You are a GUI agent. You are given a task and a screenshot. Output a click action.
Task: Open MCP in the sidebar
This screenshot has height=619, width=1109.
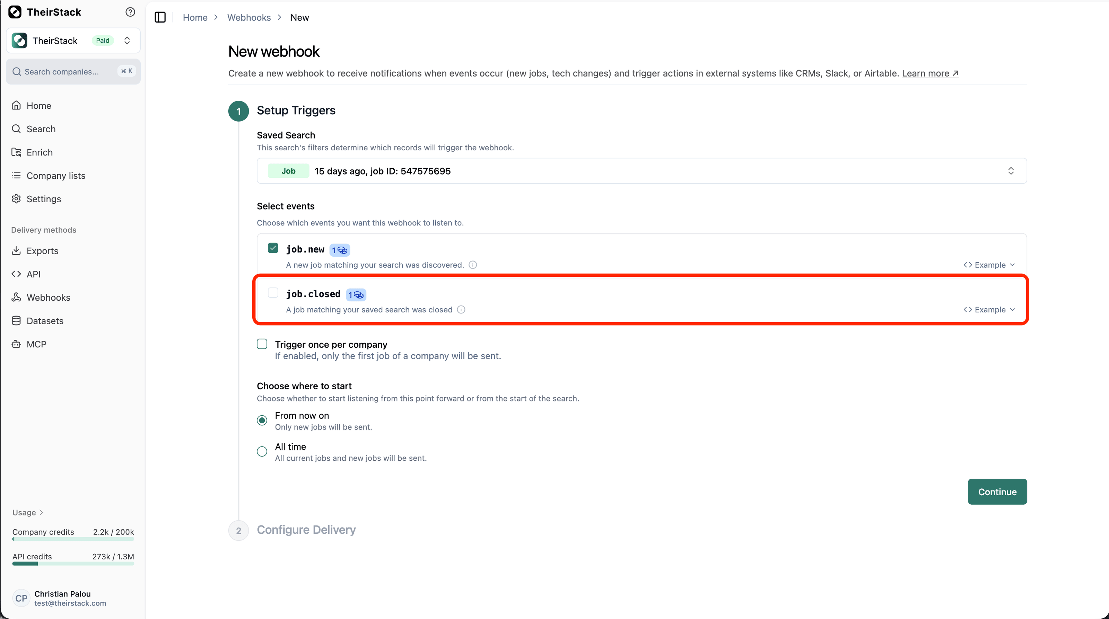pos(36,344)
